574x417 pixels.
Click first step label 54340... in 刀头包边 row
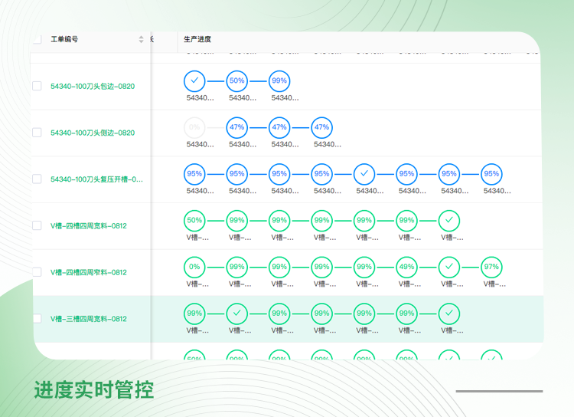(200, 98)
